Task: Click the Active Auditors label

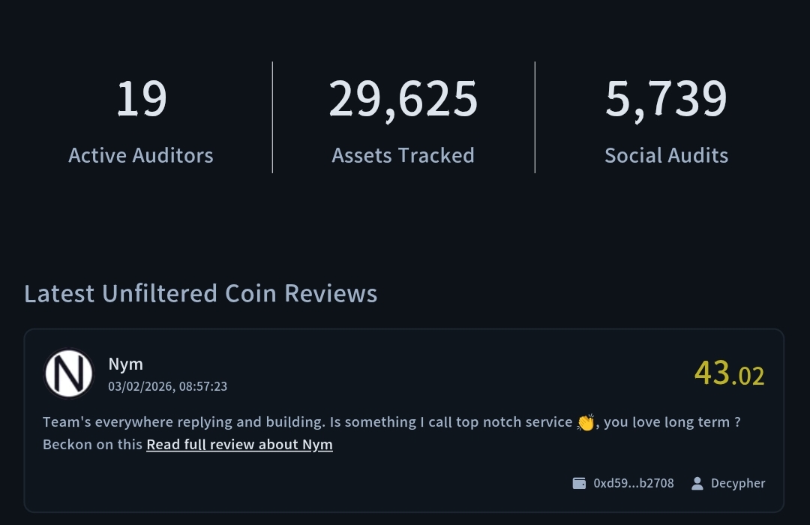Action: (x=141, y=155)
